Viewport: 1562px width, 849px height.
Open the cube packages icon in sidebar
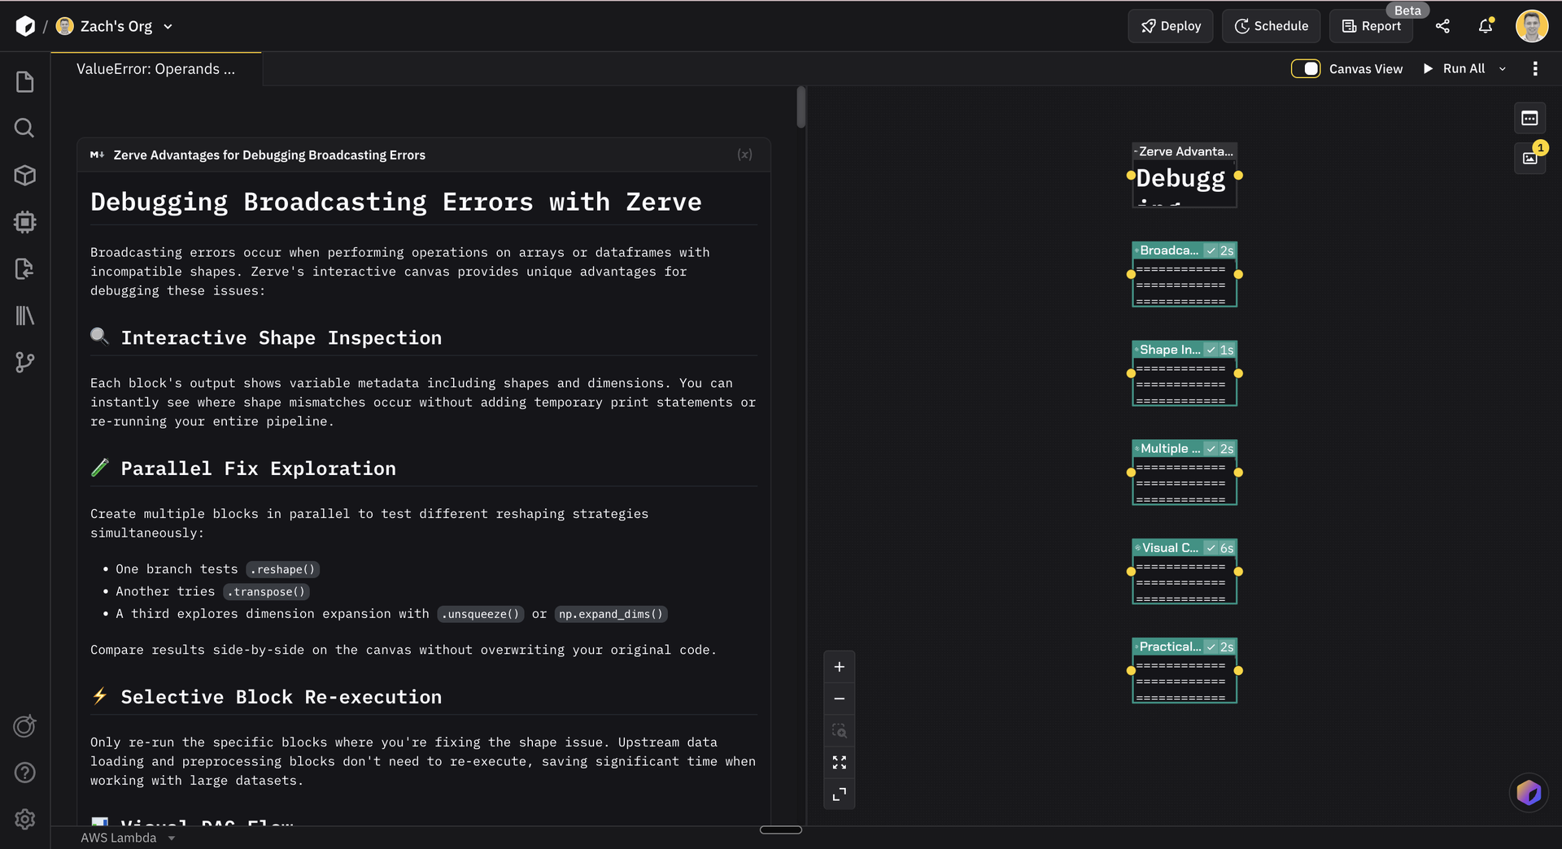click(25, 175)
